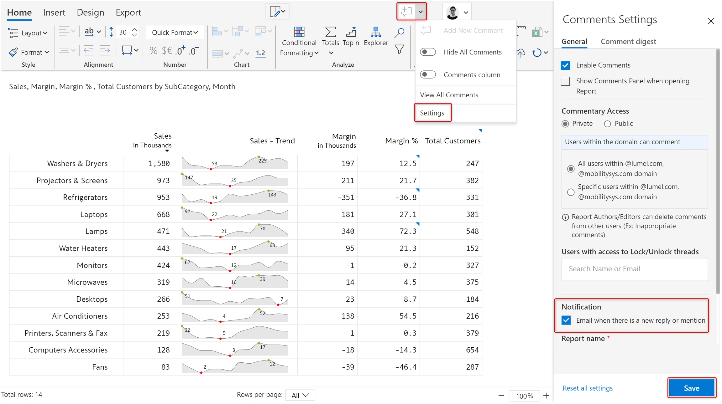Viewport: 722px width, 404px height.
Task: Click the Save button
Action: [691, 388]
